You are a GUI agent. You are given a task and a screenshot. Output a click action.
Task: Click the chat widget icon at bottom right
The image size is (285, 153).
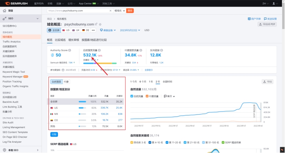coord(282,150)
